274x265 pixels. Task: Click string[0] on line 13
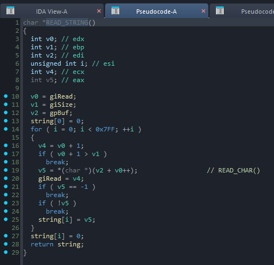point(48,121)
